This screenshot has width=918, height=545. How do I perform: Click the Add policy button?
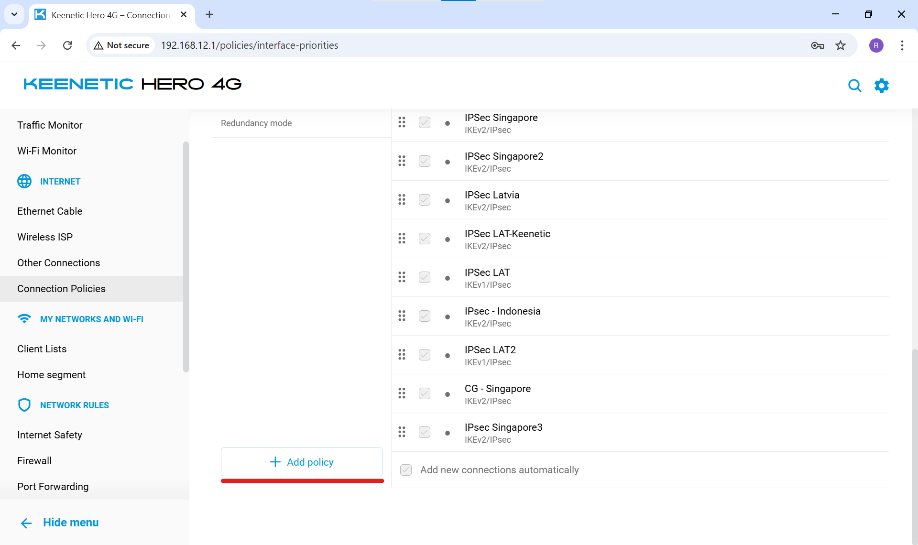pyautogui.click(x=301, y=462)
